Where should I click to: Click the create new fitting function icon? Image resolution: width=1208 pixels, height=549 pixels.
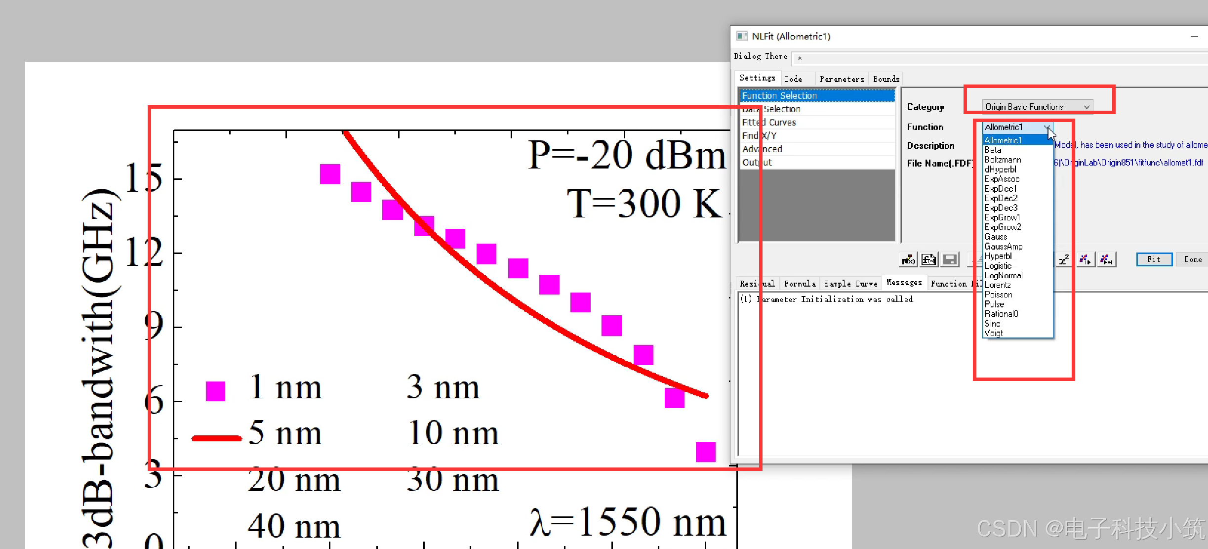coord(928,259)
